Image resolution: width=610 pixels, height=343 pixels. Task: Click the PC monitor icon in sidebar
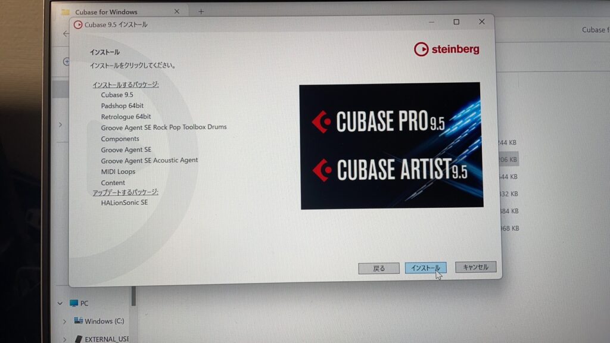[x=74, y=303]
